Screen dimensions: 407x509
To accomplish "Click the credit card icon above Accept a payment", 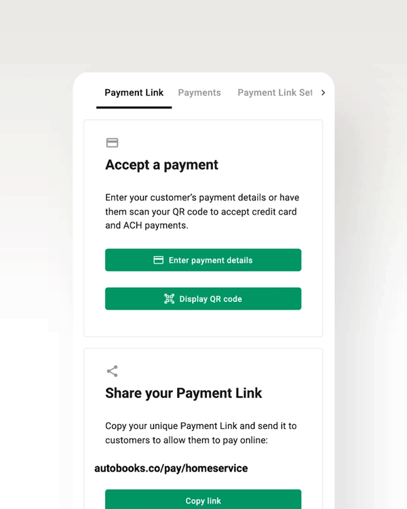I will 112,143.
